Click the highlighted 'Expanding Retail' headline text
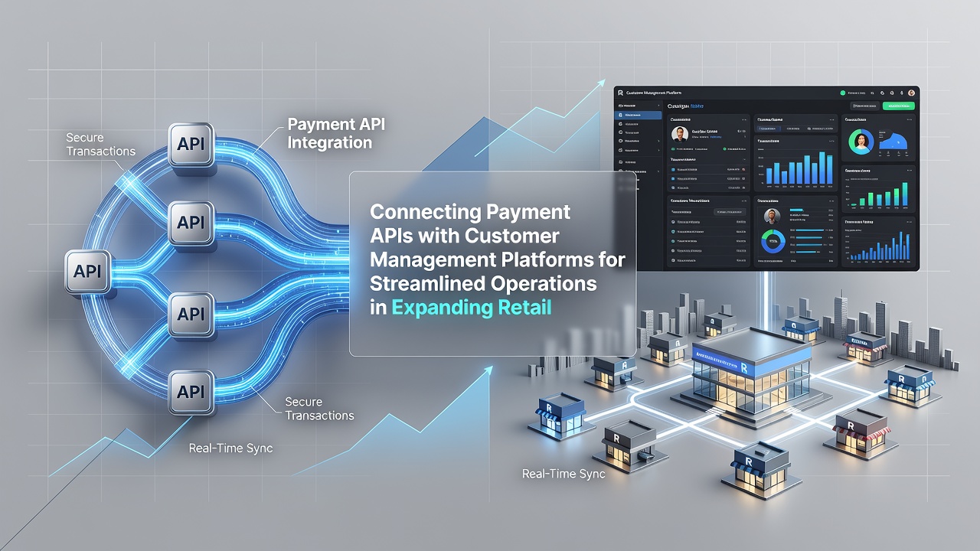This screenshot has width=980, height=551. 471,308
